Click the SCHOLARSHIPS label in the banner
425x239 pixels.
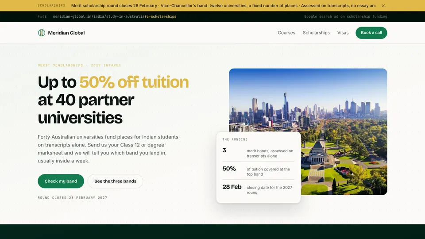(51, 6)
